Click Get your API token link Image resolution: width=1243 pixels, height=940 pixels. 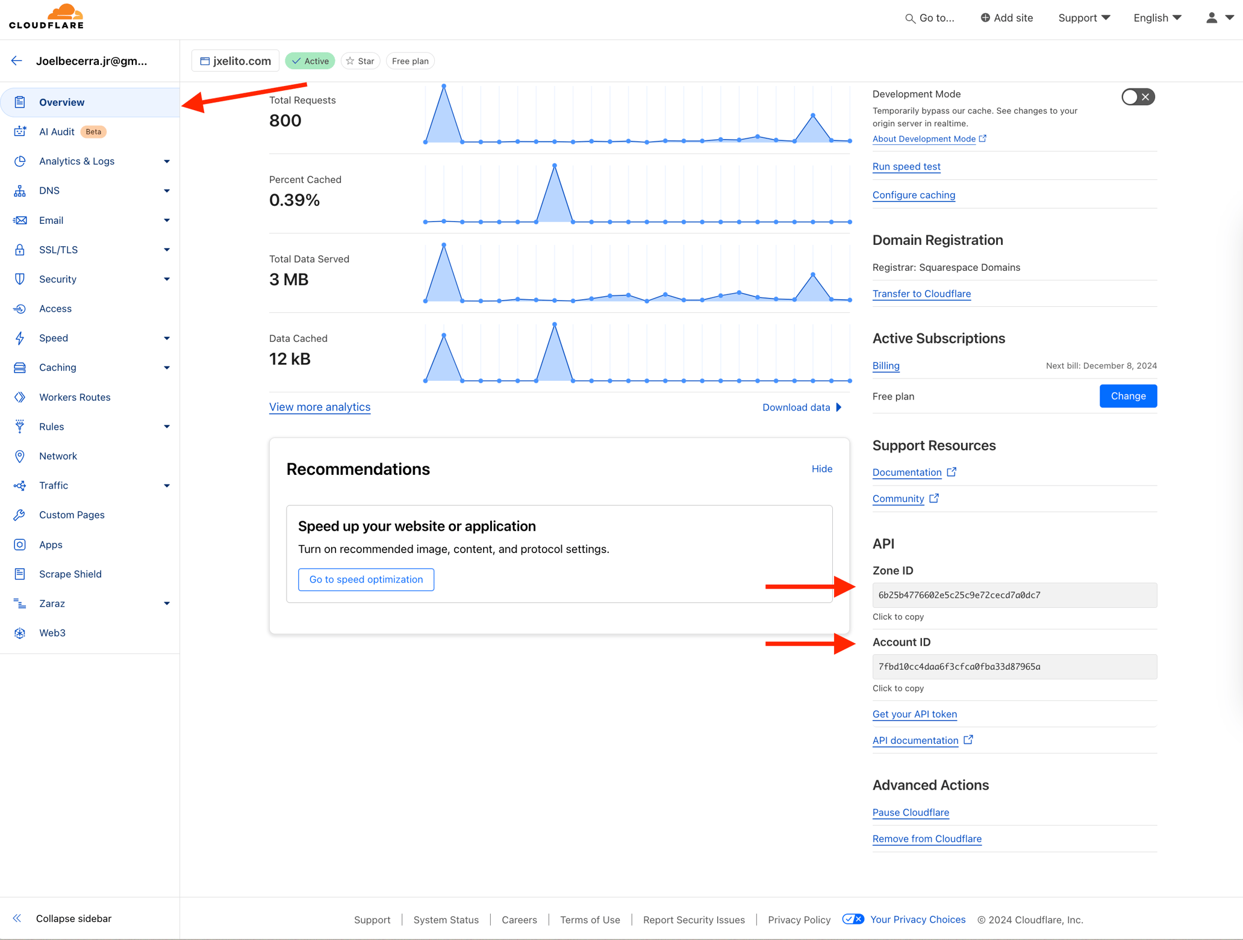click(914, 714)
